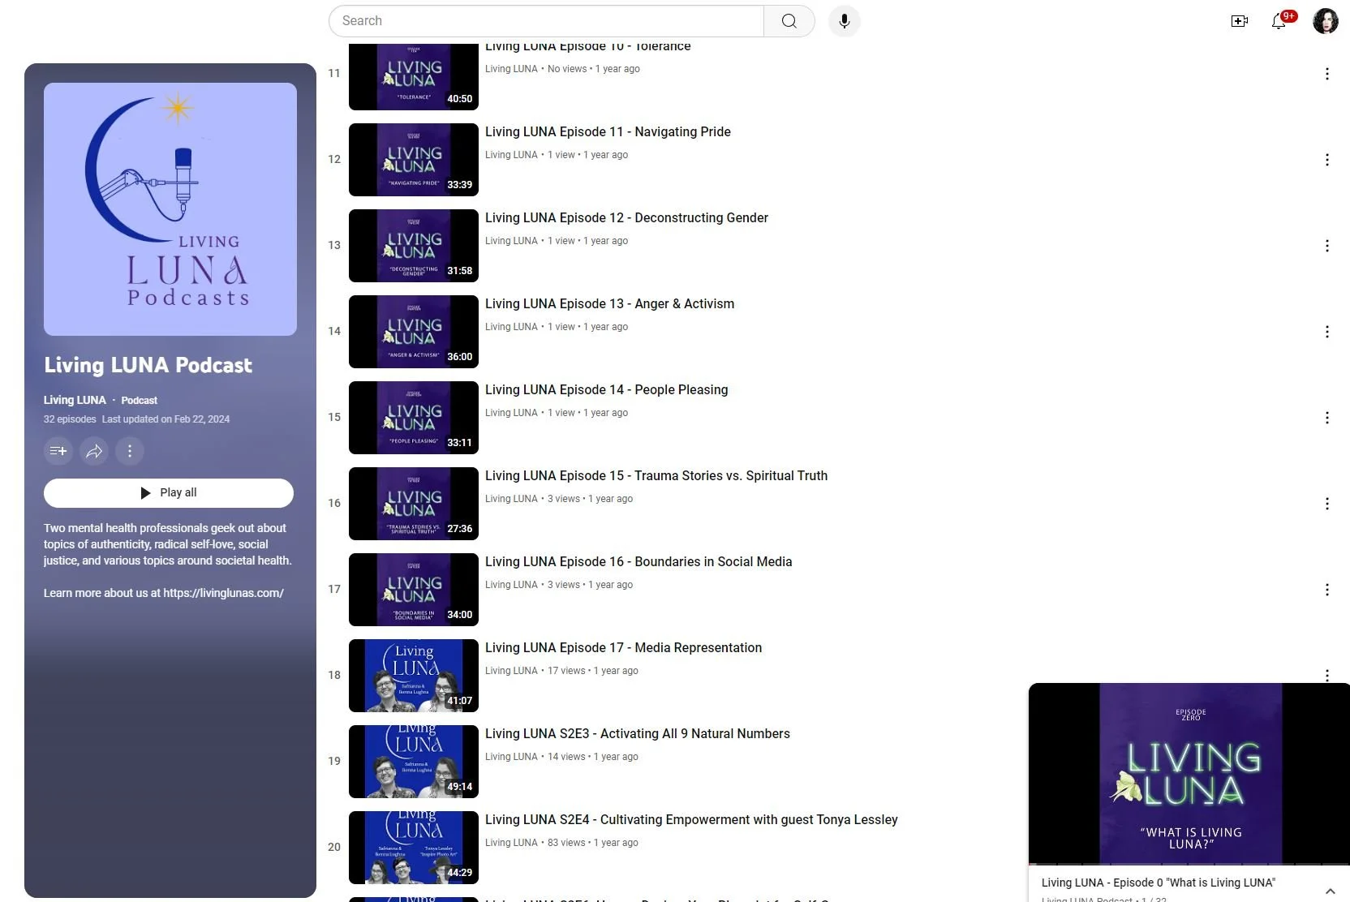Open options menu for Episode 12 Deconstructing Gender
Screen dimensions: 1350x902
coord(1327,246)
